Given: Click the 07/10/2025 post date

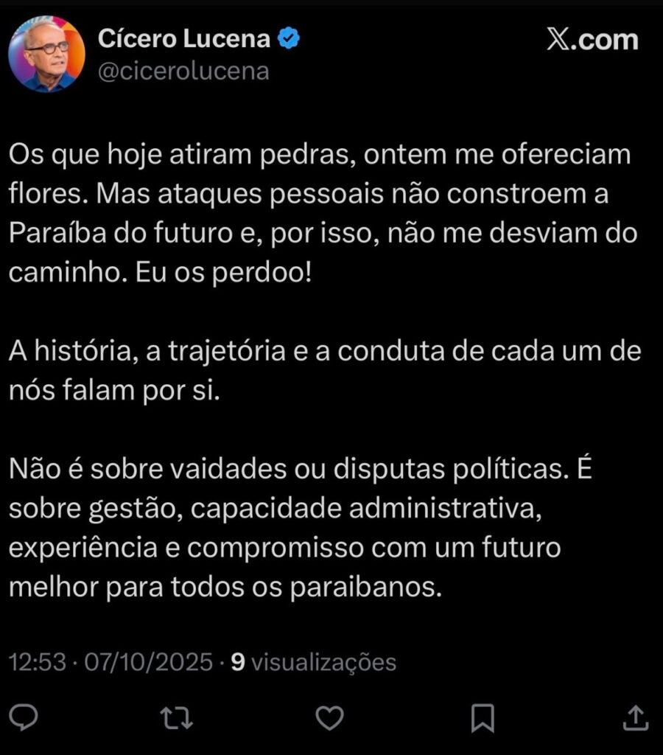Looking at the screenshot, I should (149, 662).
